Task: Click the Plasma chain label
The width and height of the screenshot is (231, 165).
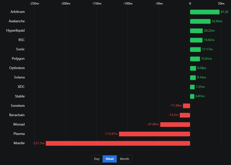Action: pos(19,134)
